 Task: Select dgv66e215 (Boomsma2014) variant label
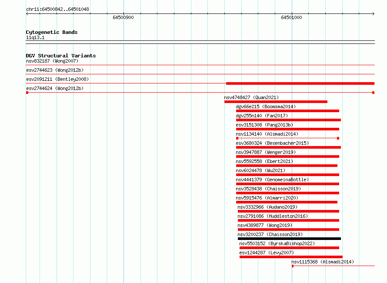tap(266, 107)
